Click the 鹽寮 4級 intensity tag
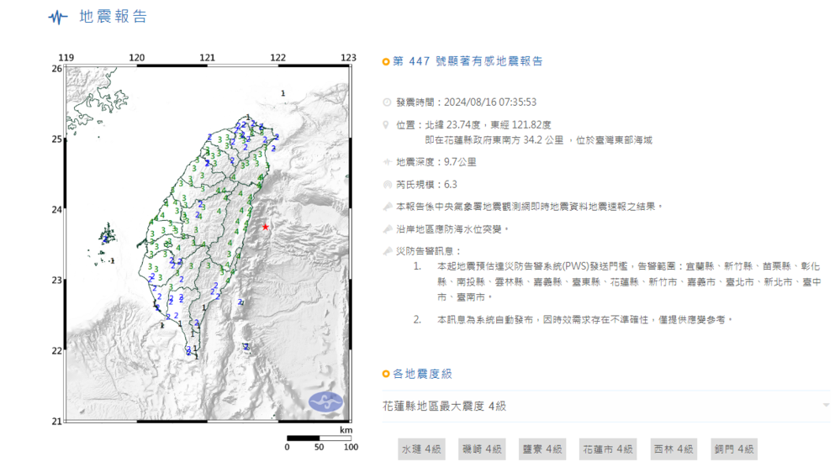The width and height of the screenshot is (840, 467). [542, 449]
